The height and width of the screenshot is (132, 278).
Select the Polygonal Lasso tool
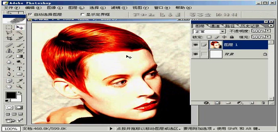tap(9, 33)
